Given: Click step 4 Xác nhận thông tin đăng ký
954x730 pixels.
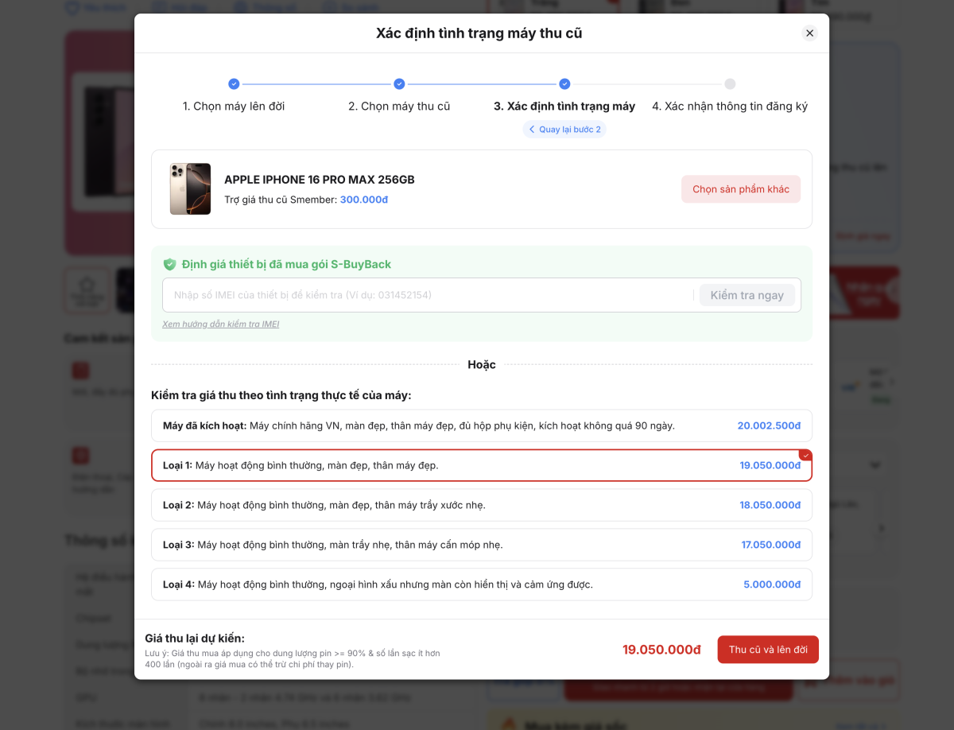Looking at the screenshot, I should [730, 106].
